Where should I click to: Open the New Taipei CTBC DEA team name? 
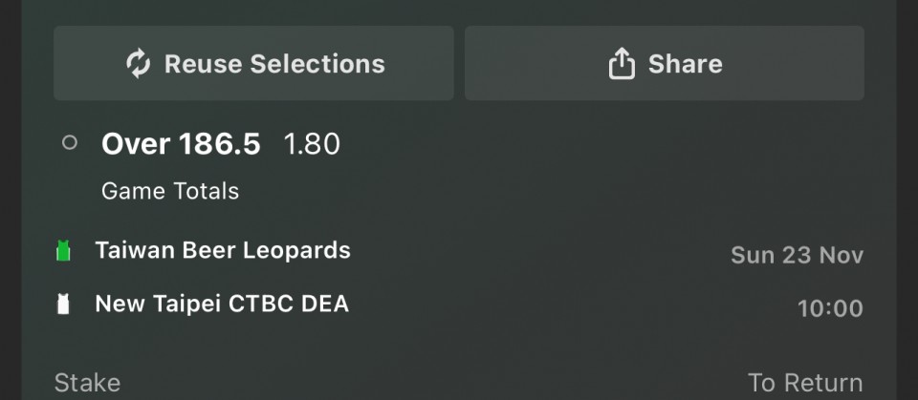click(222, 304)
